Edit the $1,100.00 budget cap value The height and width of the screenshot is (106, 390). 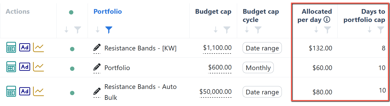click(217, 48)
